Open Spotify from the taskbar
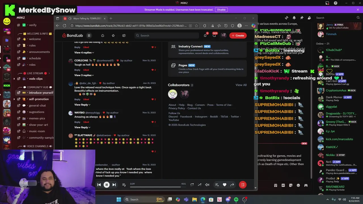363x204 pixels. [236, 199]
